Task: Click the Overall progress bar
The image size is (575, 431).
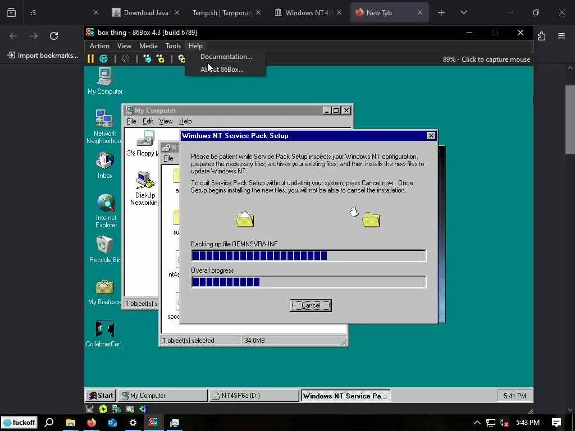Action: coord(308,282)
